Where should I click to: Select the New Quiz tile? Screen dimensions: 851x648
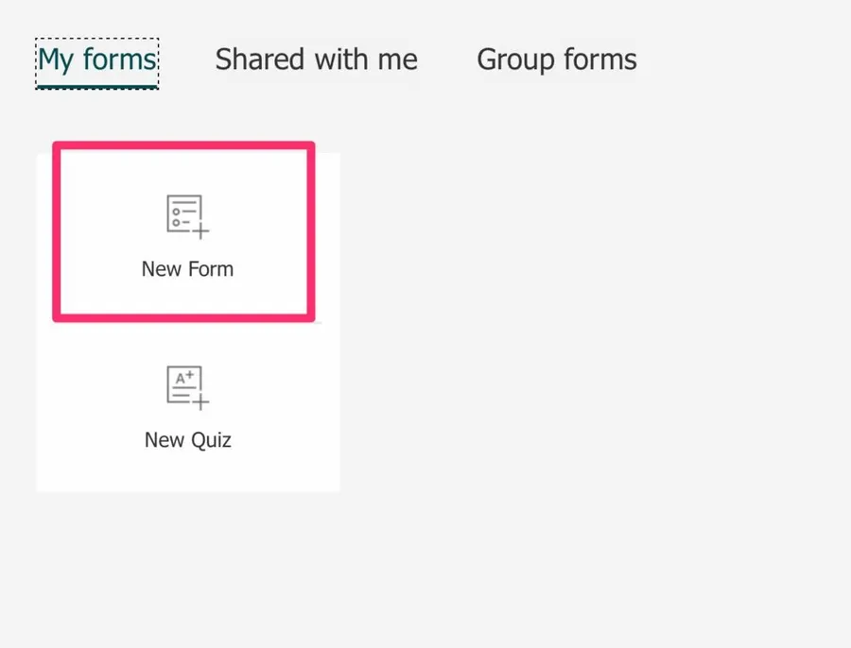(187, 408)
